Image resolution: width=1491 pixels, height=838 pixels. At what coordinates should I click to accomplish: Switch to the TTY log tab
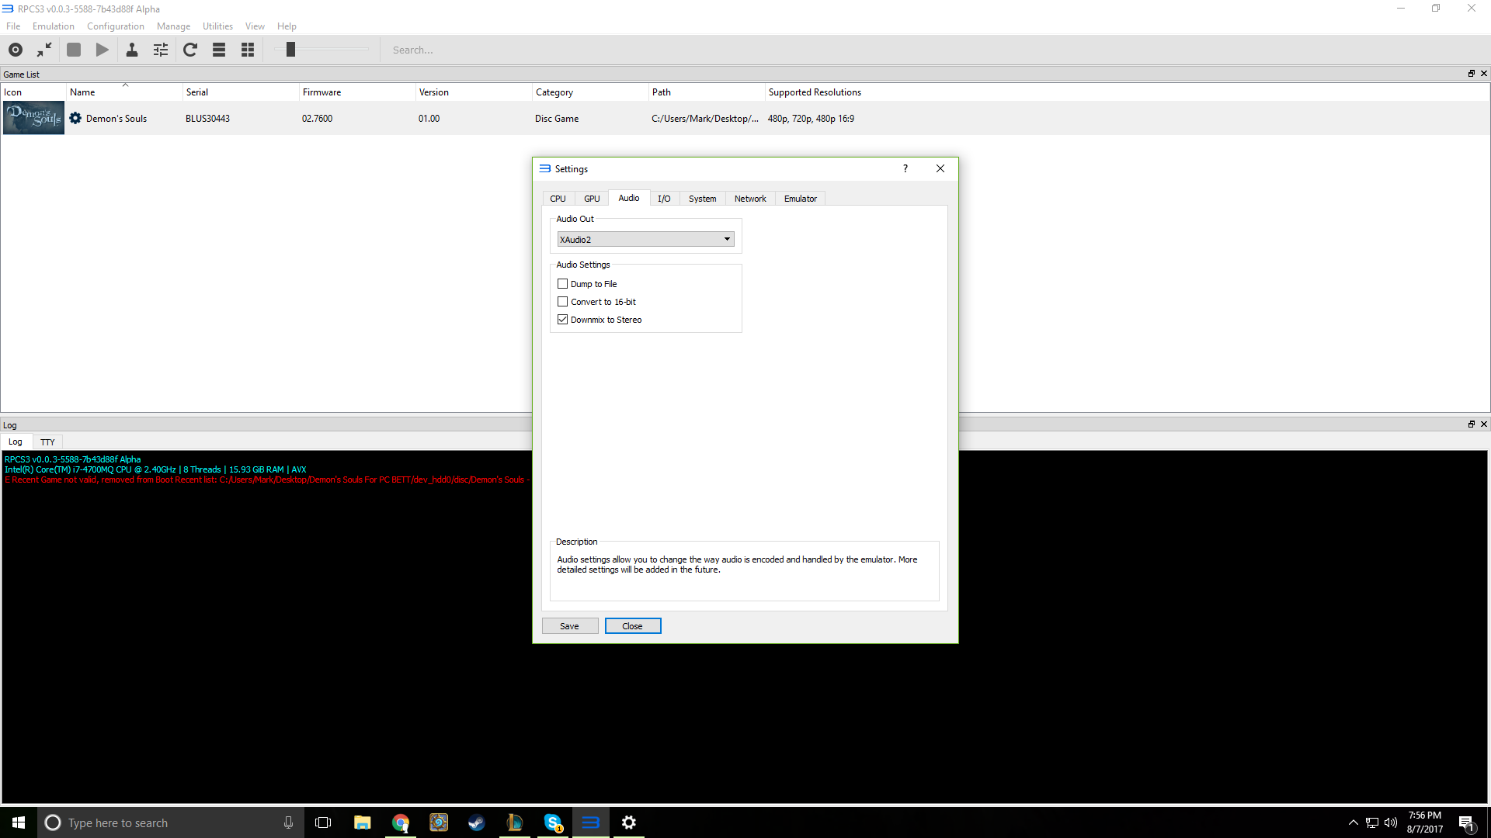point(47,442)
